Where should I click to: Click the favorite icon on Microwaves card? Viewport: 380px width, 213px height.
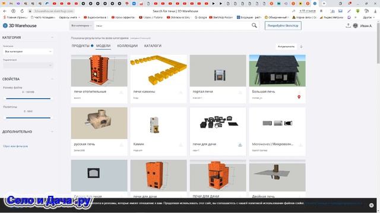coord(300,144)
